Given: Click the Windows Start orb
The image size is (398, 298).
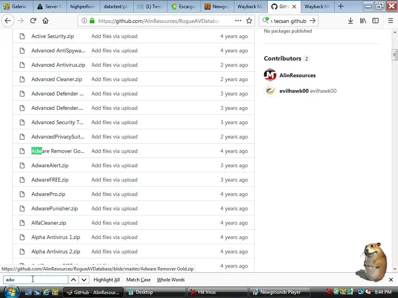Looking at the screenshot, I should [11, 292].
